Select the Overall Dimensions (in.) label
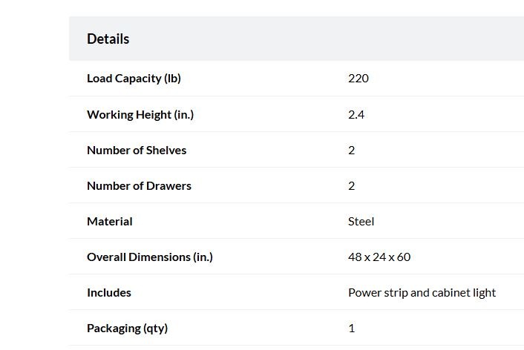Viewport: 524px width, 350px height. point(150,257)
